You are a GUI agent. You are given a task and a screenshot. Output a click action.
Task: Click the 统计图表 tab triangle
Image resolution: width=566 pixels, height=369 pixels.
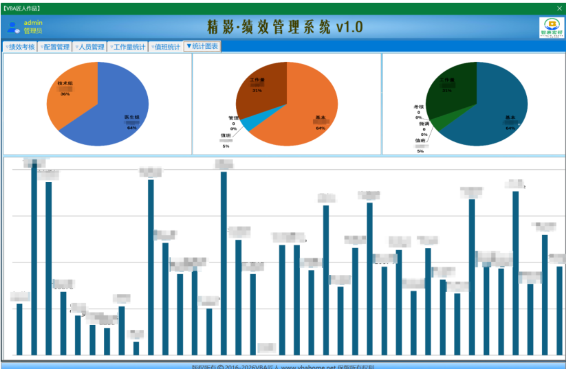[x=189, y=46]
